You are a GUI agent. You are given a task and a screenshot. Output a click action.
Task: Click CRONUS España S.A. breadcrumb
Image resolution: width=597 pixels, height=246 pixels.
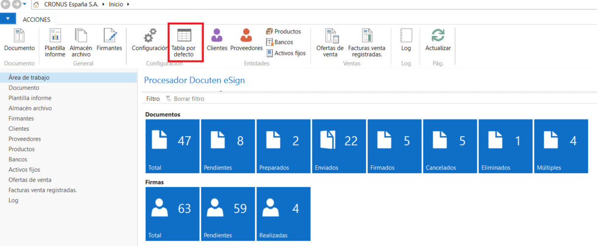tap(71, 4)
